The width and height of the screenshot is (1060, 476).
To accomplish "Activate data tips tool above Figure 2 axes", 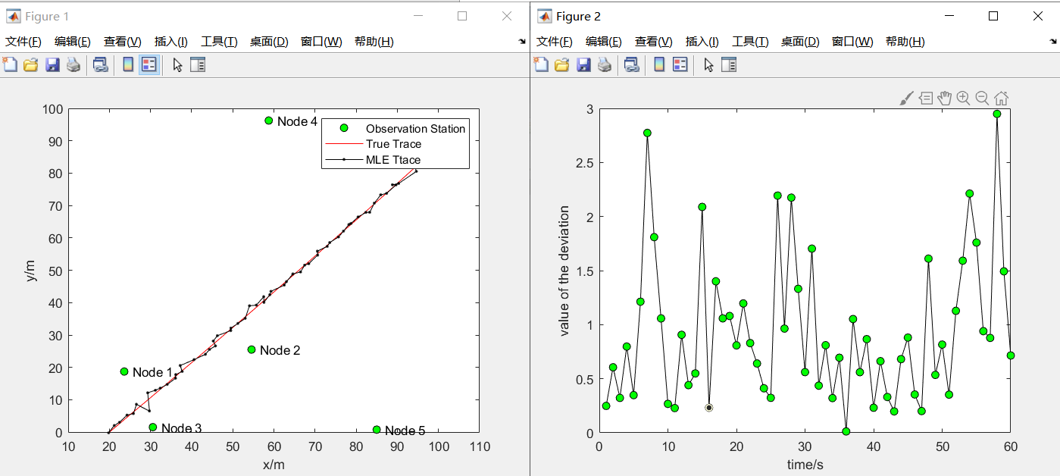I will 926,98.
